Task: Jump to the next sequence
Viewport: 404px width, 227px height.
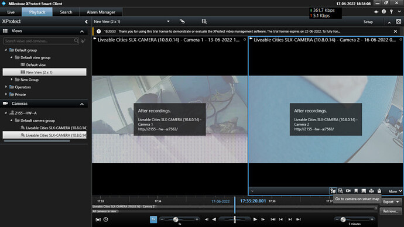Action: pos(290,219)
